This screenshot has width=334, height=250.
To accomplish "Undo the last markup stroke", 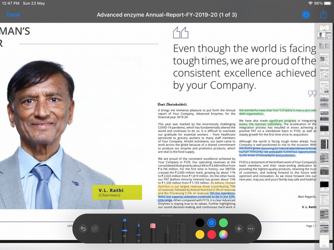I will [83, 229].
